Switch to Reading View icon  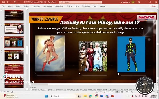tap(127, 92)
